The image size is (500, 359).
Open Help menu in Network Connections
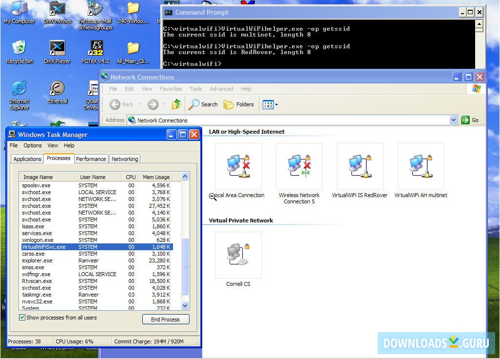[246, 89]
